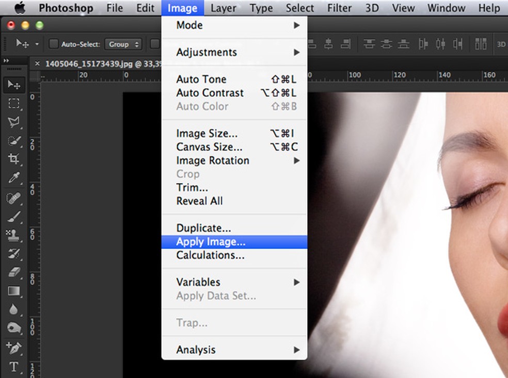
Task: Open the Group dropdown in options bar
Action: pyautogui.click(x=123, y=44)
